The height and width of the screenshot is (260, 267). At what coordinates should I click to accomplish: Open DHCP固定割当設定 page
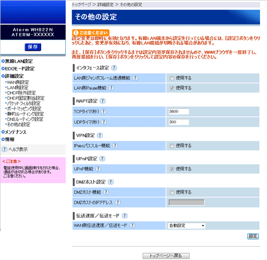[26, 98]
